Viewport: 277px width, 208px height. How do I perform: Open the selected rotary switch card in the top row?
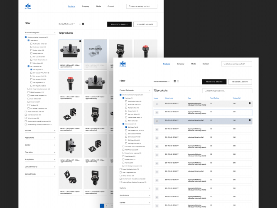coord(70,54)
